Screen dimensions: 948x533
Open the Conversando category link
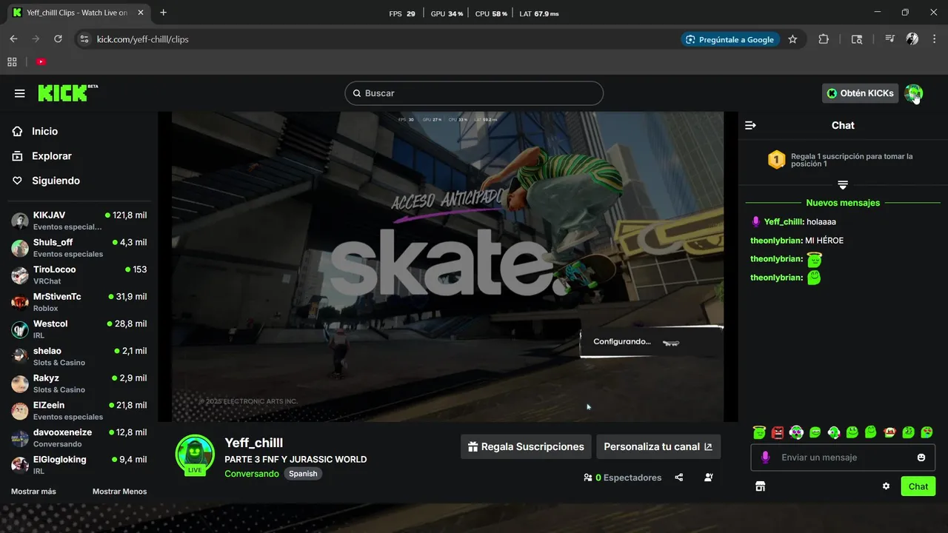point(252,474)
